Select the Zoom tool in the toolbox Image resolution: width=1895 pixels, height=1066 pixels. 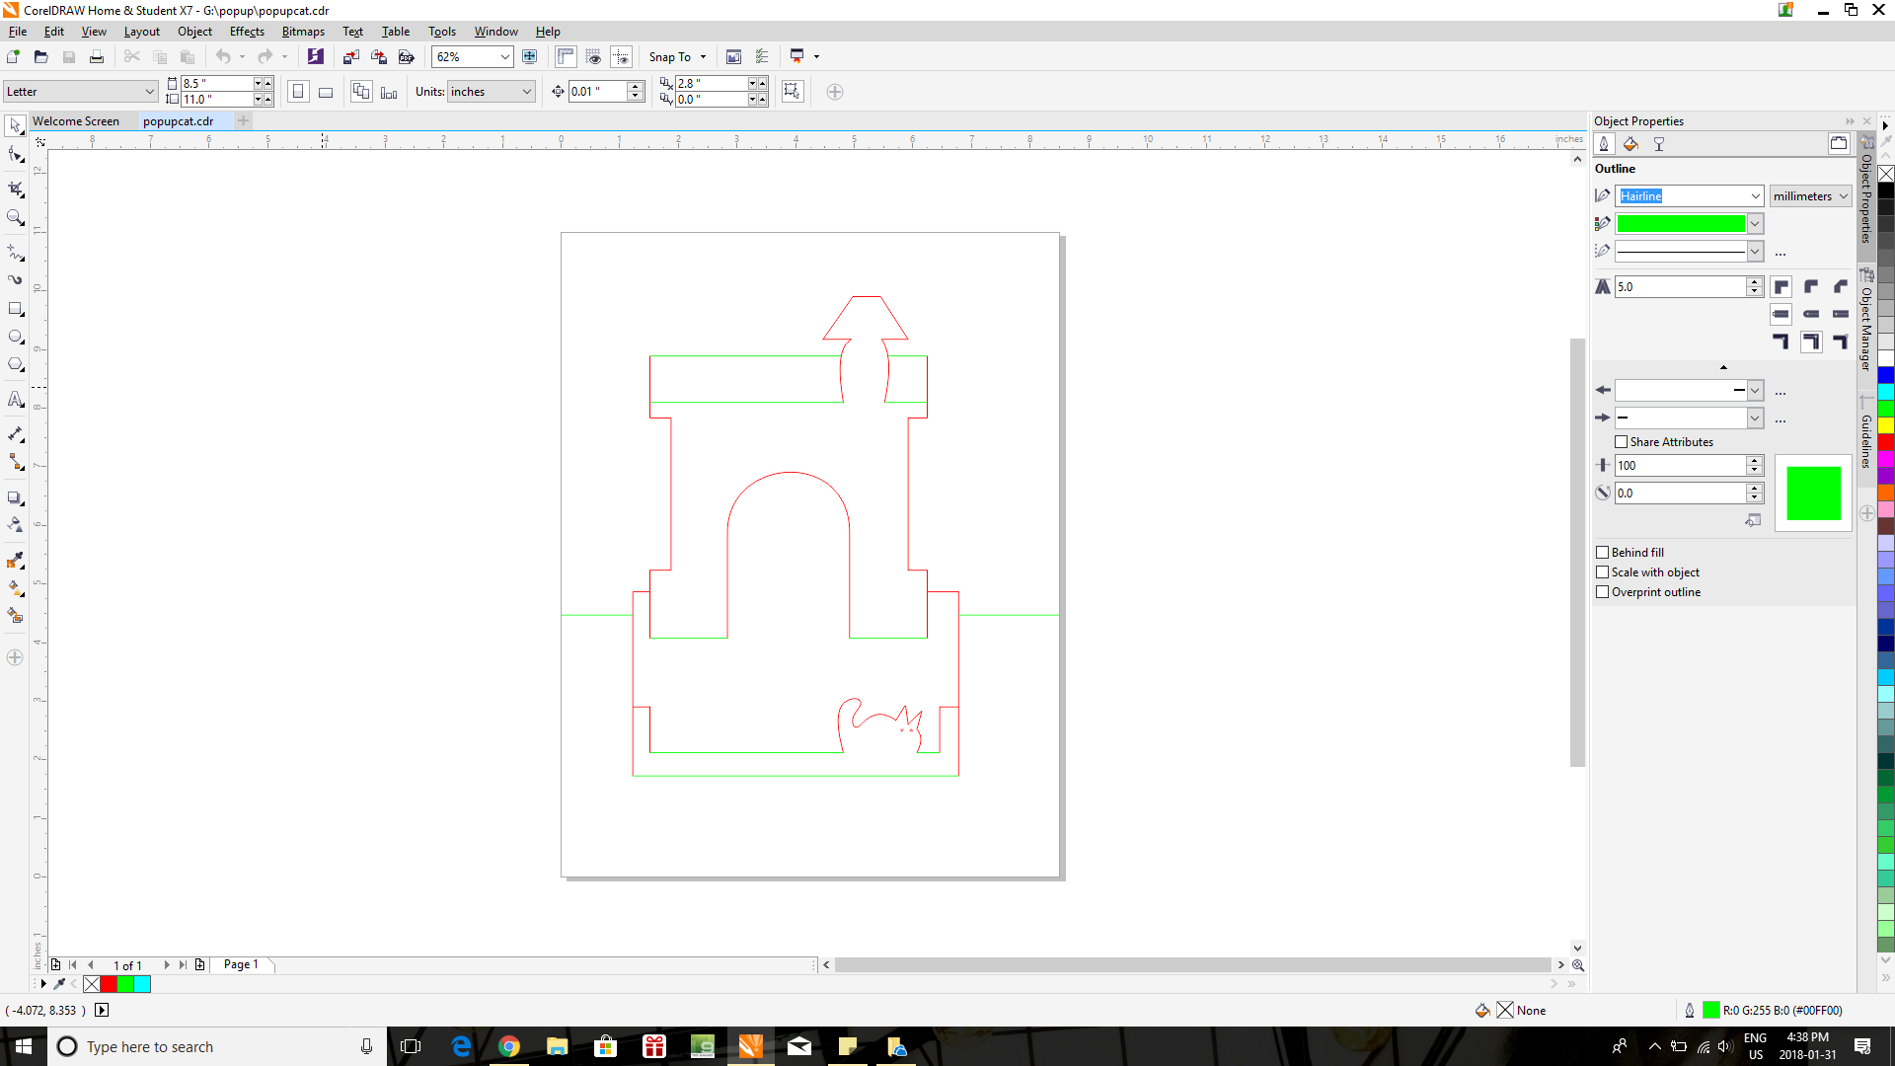(x=15, y=217)
